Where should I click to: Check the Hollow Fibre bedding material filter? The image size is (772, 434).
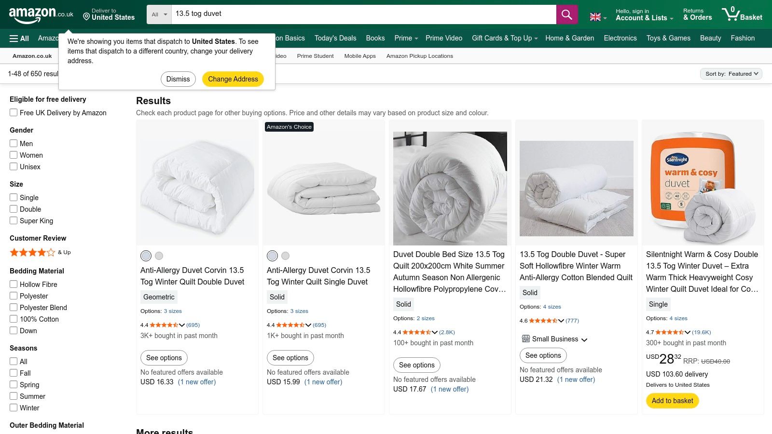[13, 284]
